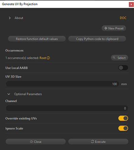Screen dimensions: 134x150
Task: Toggle the Use Local AABB switch
Action: tap(123, 68)
